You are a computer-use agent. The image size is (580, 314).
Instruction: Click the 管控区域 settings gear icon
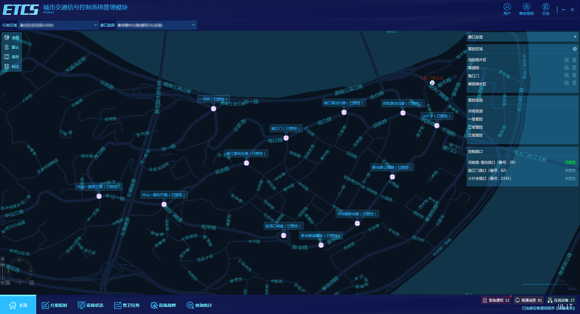point(575,49)
